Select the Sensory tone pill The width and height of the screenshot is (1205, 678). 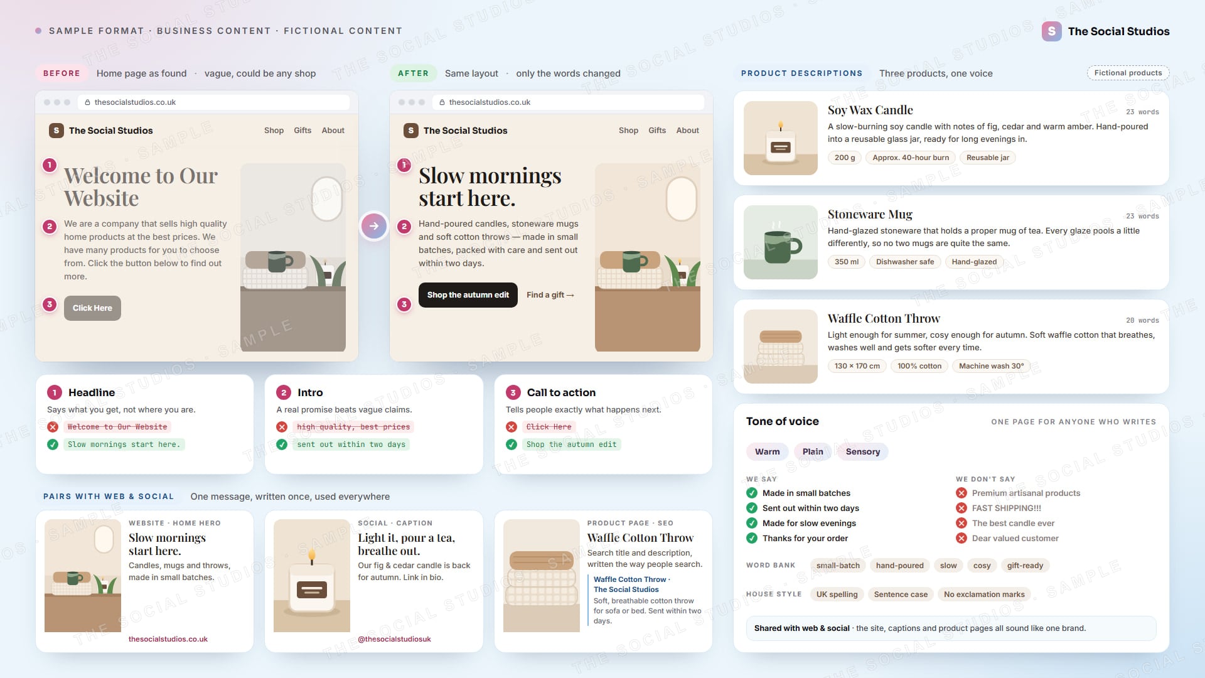863,451
